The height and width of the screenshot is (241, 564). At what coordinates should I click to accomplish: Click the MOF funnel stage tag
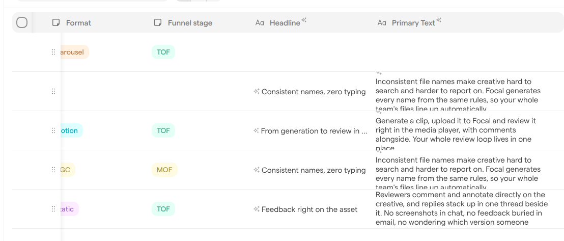pyautogui.click(x=164, y=170)
